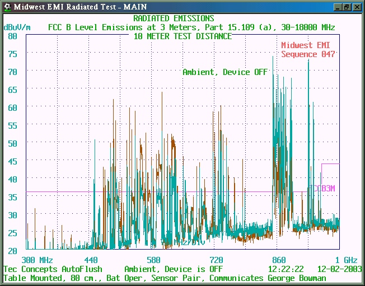365x286 pixels.
Task: Click the 'RADIATED EMISSIONS' heading
Action: [x=174, y=18]
